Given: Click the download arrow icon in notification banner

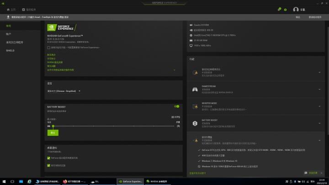Looking at the screenshot, I should click(x=8, y=17).
